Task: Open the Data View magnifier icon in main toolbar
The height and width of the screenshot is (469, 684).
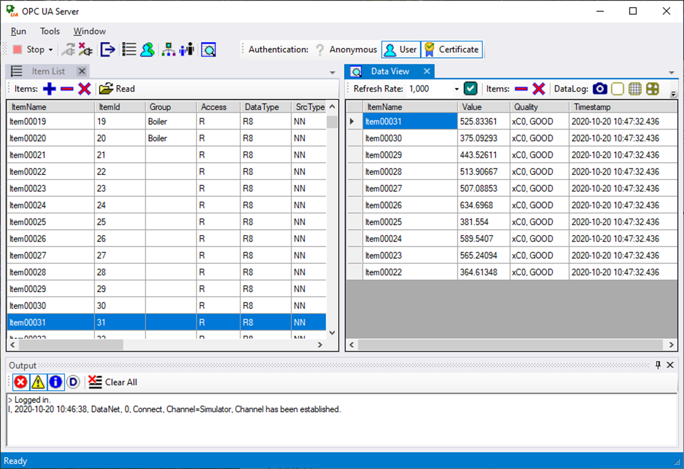Action: tap(209, 49)
